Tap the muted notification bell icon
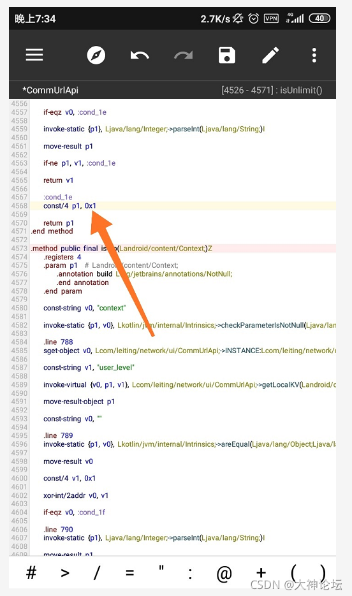The image size is (352, 596). coord(238,18)
